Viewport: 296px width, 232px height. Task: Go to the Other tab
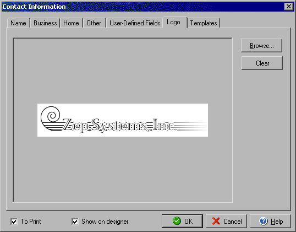94,23
